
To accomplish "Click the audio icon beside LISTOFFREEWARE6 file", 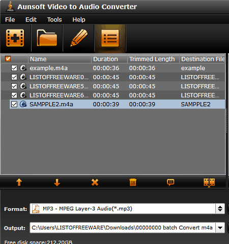I will pos(23,95).
